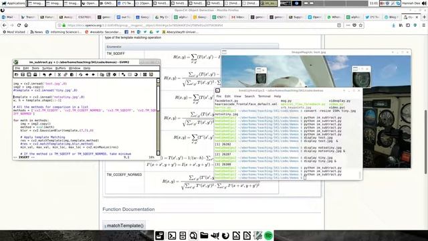
Task: Click the Make icon in the GVIM toolbar
Action: coord(123,74)
